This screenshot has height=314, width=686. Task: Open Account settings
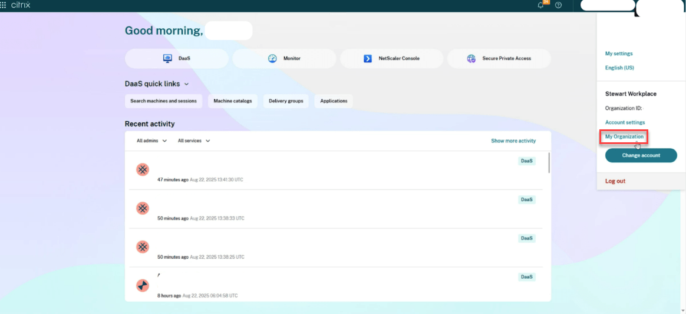pyautogui.click(x=625, y=122)
